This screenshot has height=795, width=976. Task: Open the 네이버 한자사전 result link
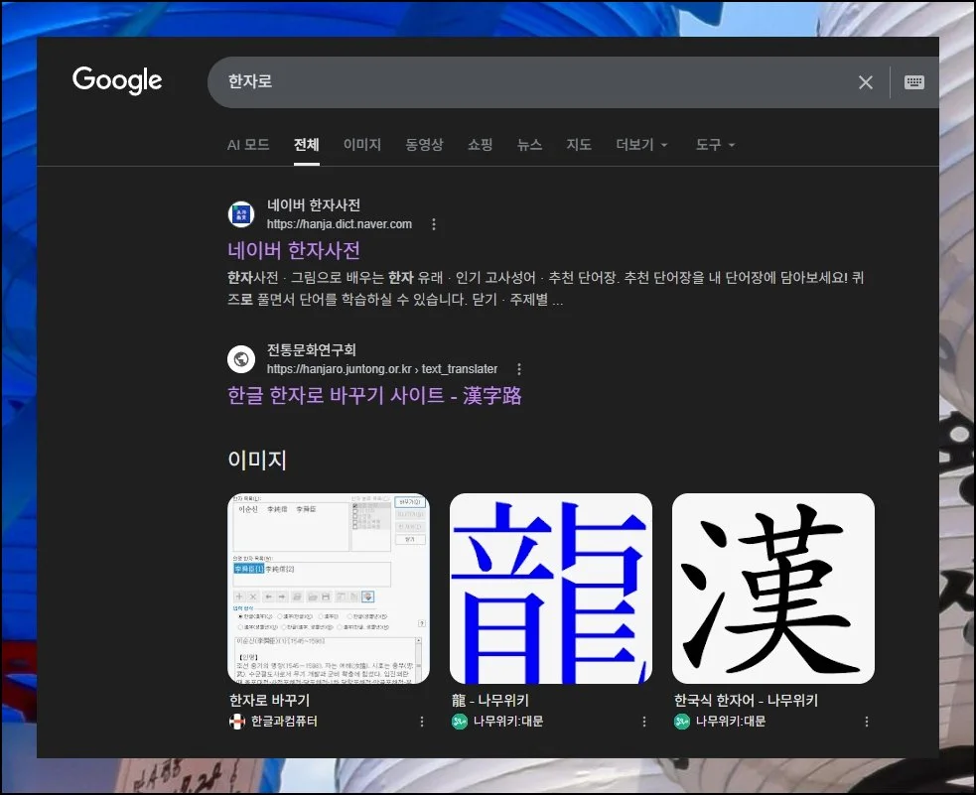[x=292, y=250]
